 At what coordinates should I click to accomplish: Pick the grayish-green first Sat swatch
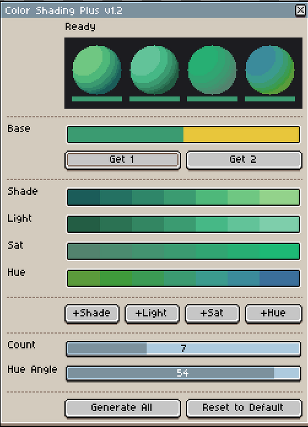(x=84, y=251)
